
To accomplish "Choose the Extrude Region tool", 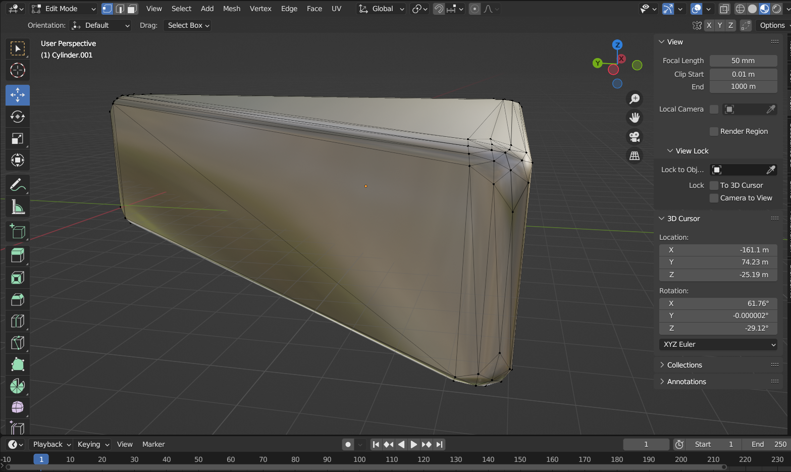I will click(18, 255).
